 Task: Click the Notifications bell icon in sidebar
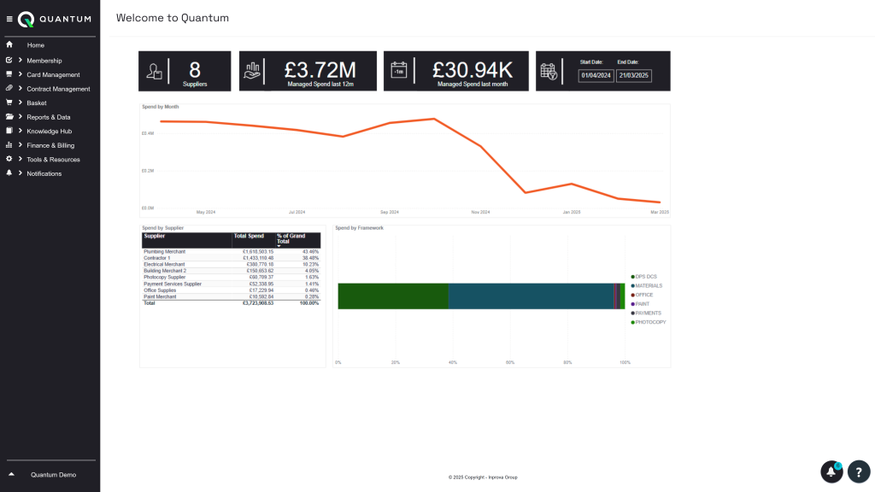click(9, 173)
